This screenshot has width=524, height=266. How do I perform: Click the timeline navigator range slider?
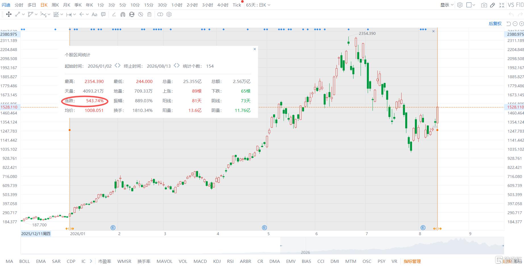[x=392, y=246]
